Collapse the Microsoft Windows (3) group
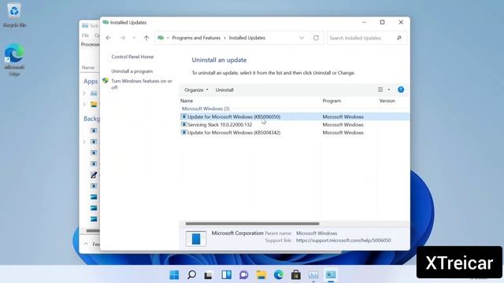The image size is (504, 283). [206, 108]
